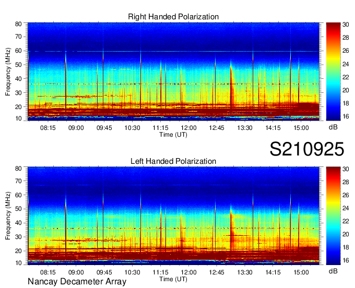
Task: Click the 22 dB label on lower colorbar
Action: coord(346,221)
